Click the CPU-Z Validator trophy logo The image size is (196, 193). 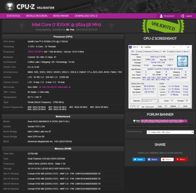click(x=10, y=6)
